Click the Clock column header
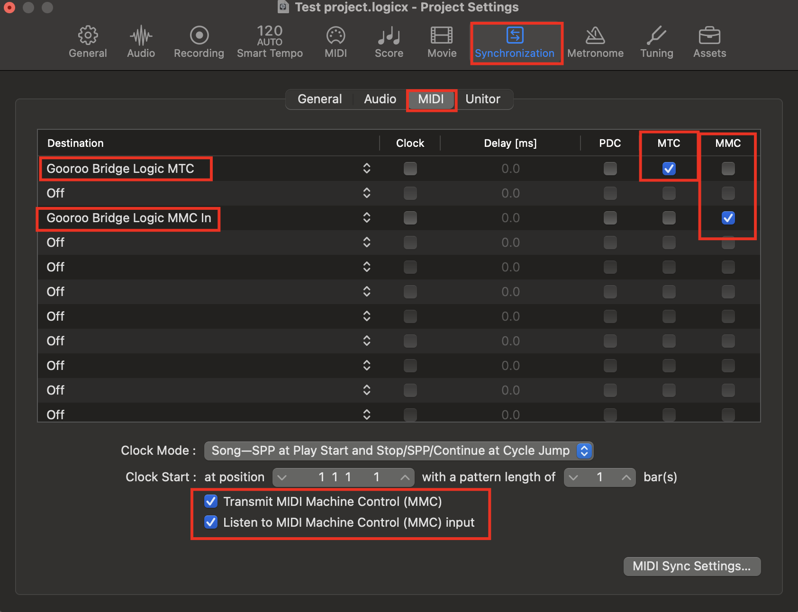 [x=410, y=143]
